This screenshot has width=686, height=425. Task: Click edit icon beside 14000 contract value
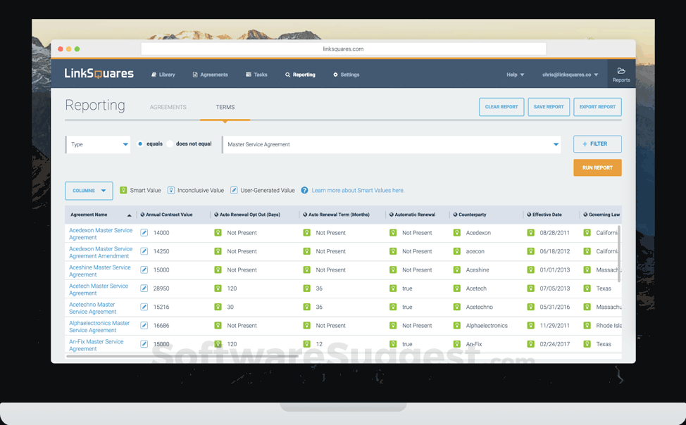pyautogui.click(x=144, y=233)
